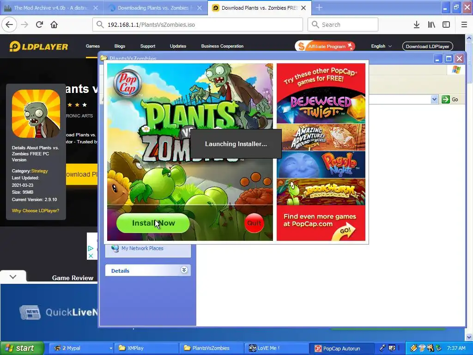This screenshot has width=473, height=355.
Task: Open the Updates menu item
Action: (178, 46)
